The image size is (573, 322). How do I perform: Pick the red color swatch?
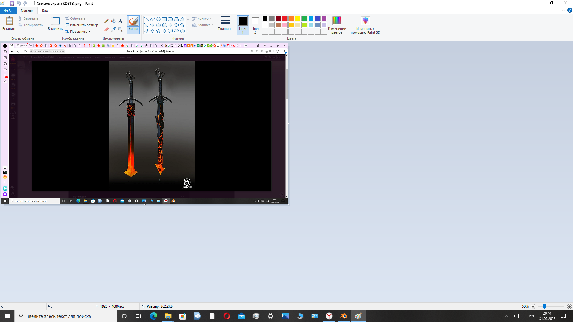[x=285, y=18]
